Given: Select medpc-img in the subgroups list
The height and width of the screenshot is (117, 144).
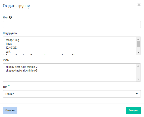Looking at the screenshot, I should point(12,40).
